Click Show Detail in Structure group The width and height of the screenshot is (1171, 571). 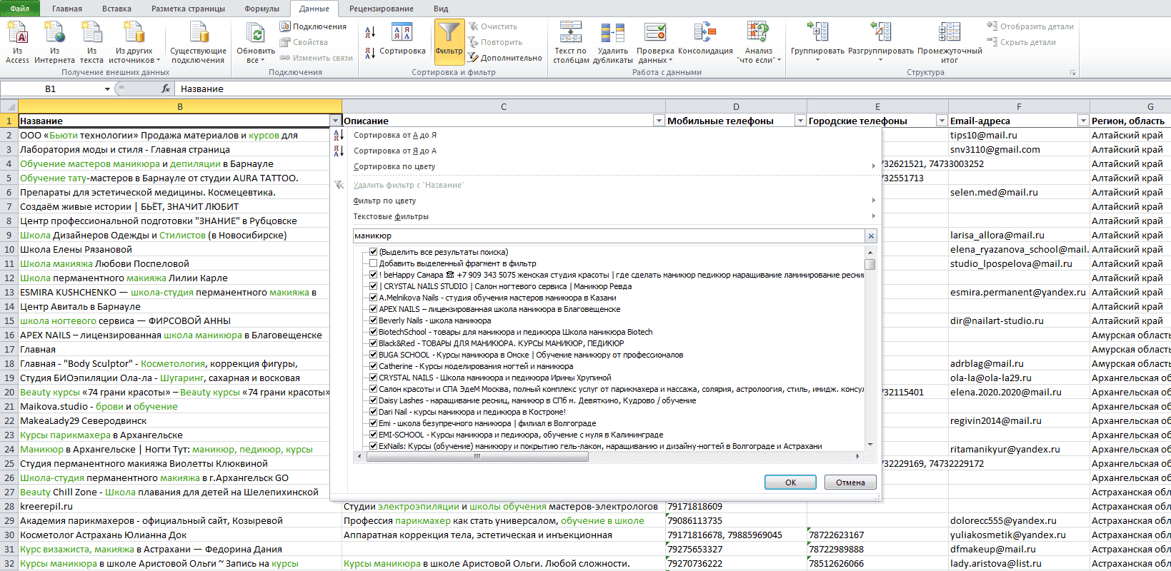pos(1030,26)
